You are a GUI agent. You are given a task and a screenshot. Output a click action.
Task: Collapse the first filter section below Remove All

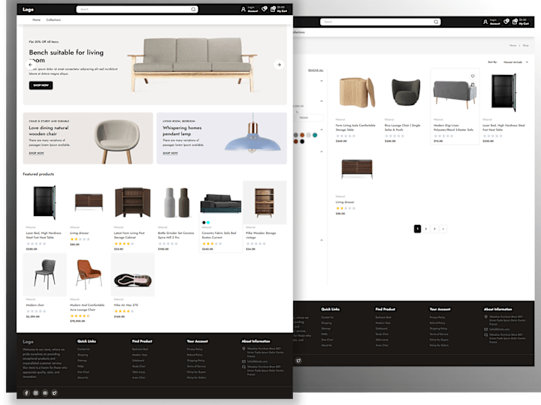point(322,81)
